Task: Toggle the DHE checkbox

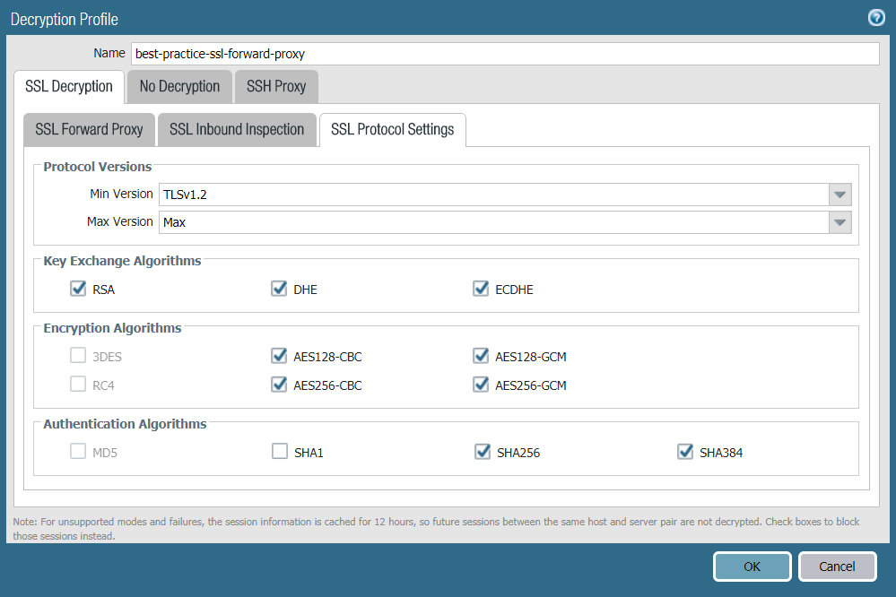Action: coord(279,290)
